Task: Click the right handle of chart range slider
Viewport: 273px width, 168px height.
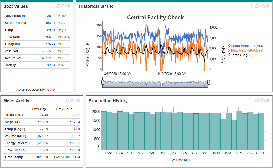Action: tap(208, 82)
